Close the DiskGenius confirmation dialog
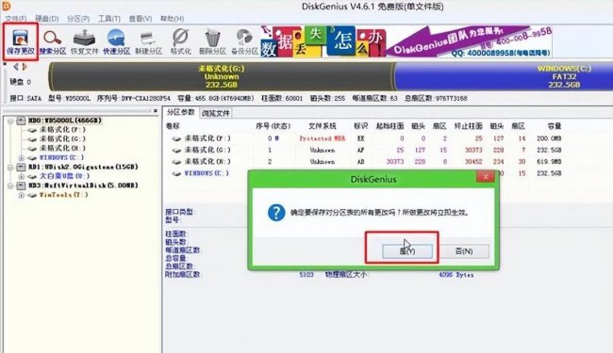 pyautogui.click(x=486, y=177)
